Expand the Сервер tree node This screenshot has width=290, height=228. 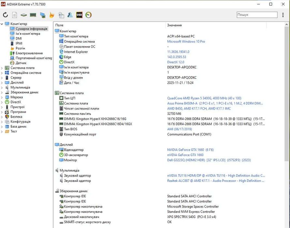pyautogui.click(x=2, y=78)
